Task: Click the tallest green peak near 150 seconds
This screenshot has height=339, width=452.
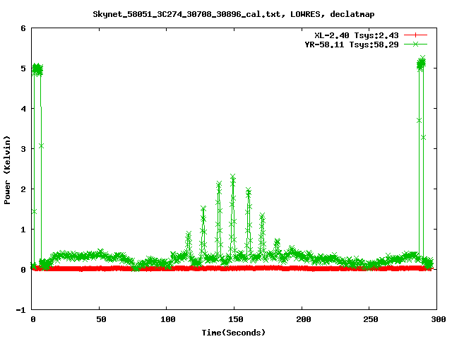Action: [232, 177]
